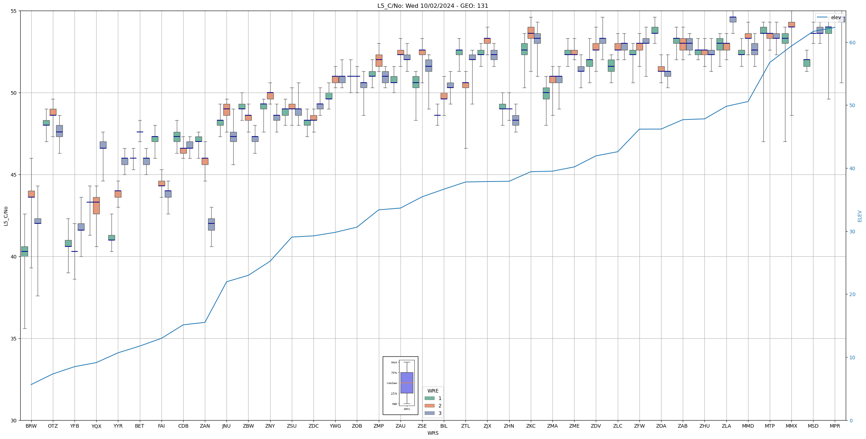866x439 pixels.
Task: Click the L5_C/No y-axis title
Action: pos(6,216)
